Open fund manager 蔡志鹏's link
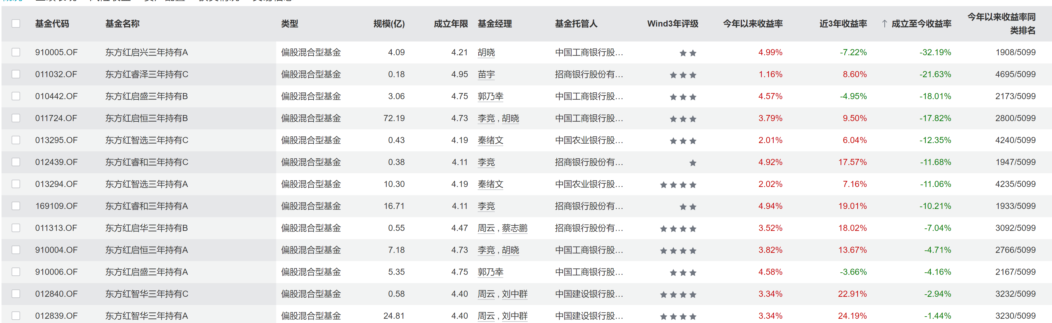The width and height of the screenshot is (1052, 323). click(514, 228)
